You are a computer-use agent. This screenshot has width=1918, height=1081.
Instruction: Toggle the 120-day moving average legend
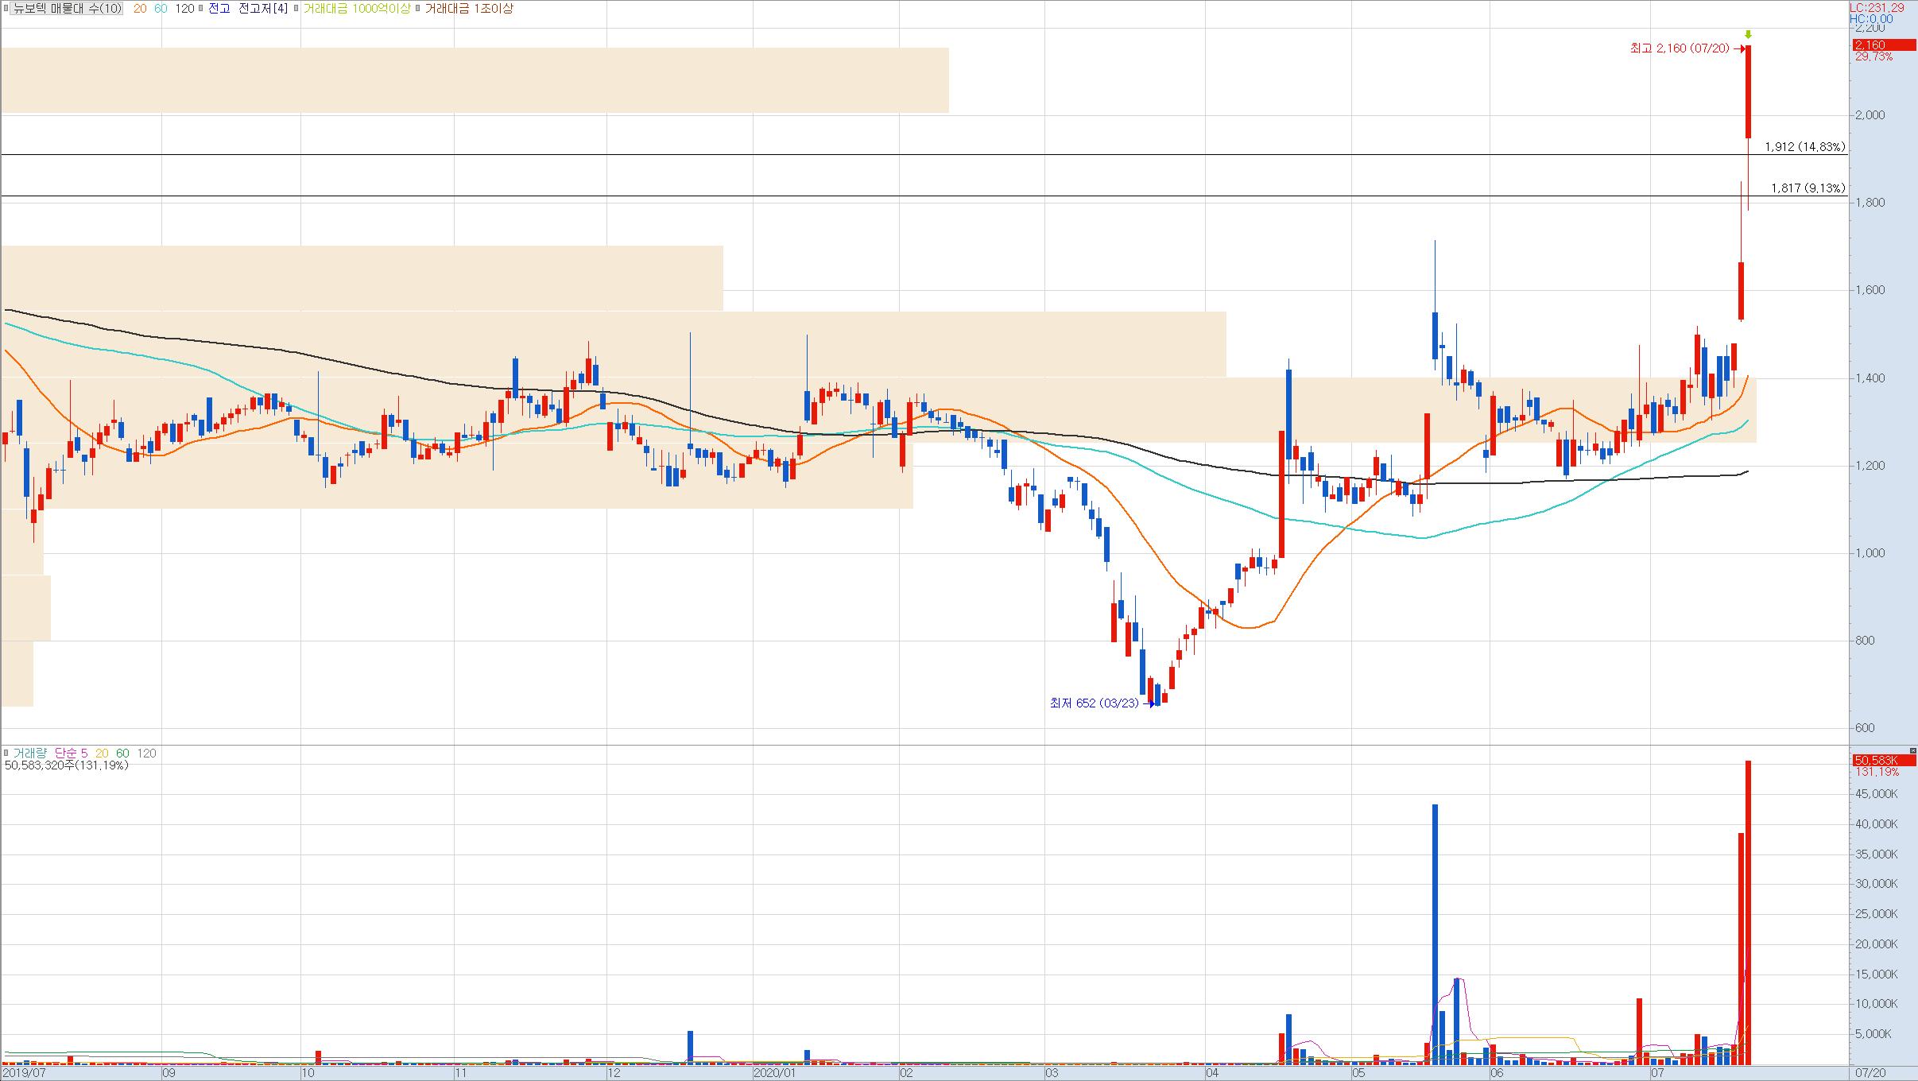pos(184,9)
